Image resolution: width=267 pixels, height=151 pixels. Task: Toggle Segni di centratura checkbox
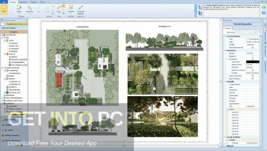click(x=253, y=76)
